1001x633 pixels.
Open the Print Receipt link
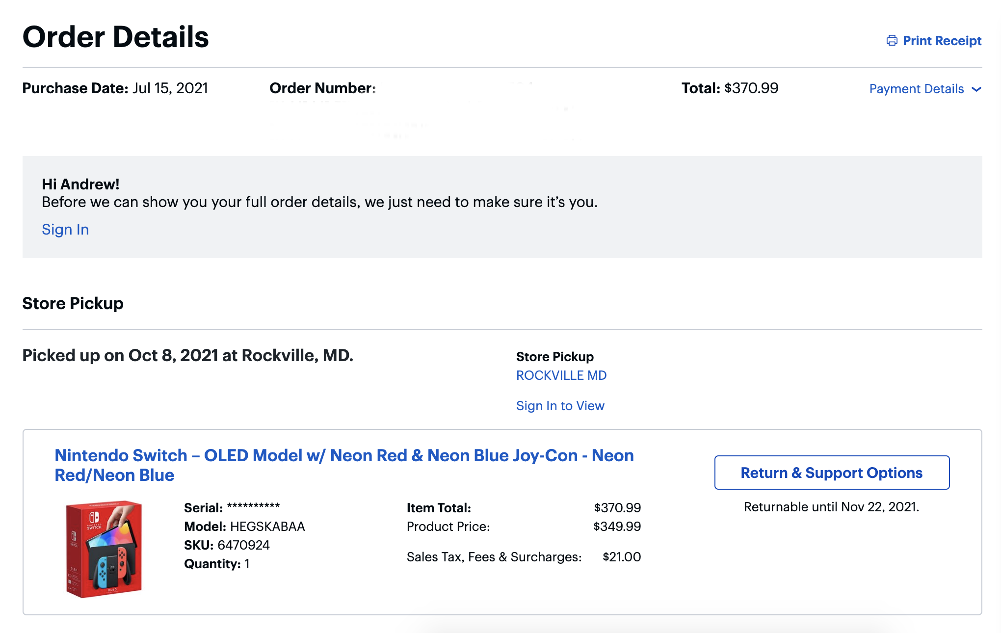(x=942, y=40)
